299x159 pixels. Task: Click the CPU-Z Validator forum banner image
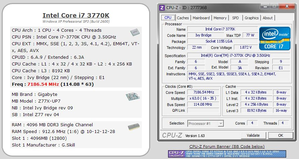(227, 154)
